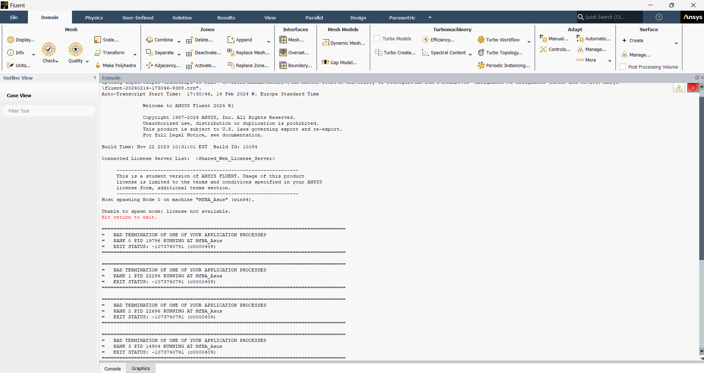Screen dimensions: 704x373
Task: Open Manage in the Surface group
Action: point(636,55)
